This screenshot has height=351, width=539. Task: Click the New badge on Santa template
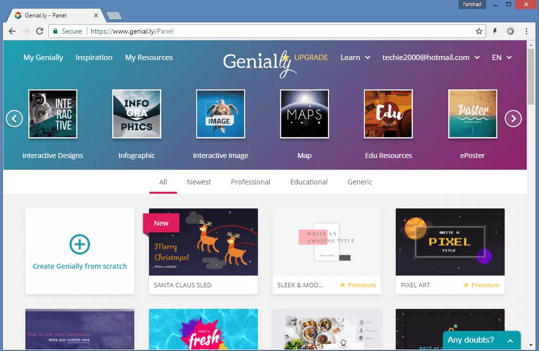tap(161, 223)
